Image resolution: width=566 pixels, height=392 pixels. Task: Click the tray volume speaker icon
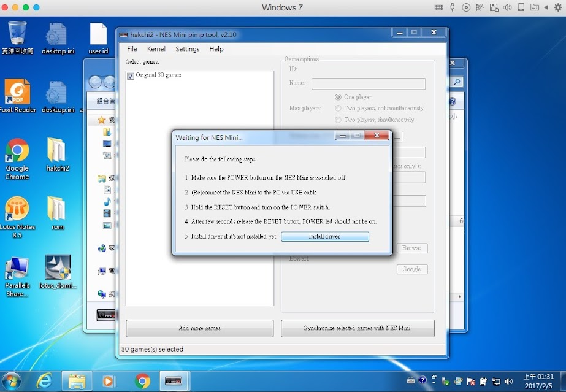click(x=509, y=381)
